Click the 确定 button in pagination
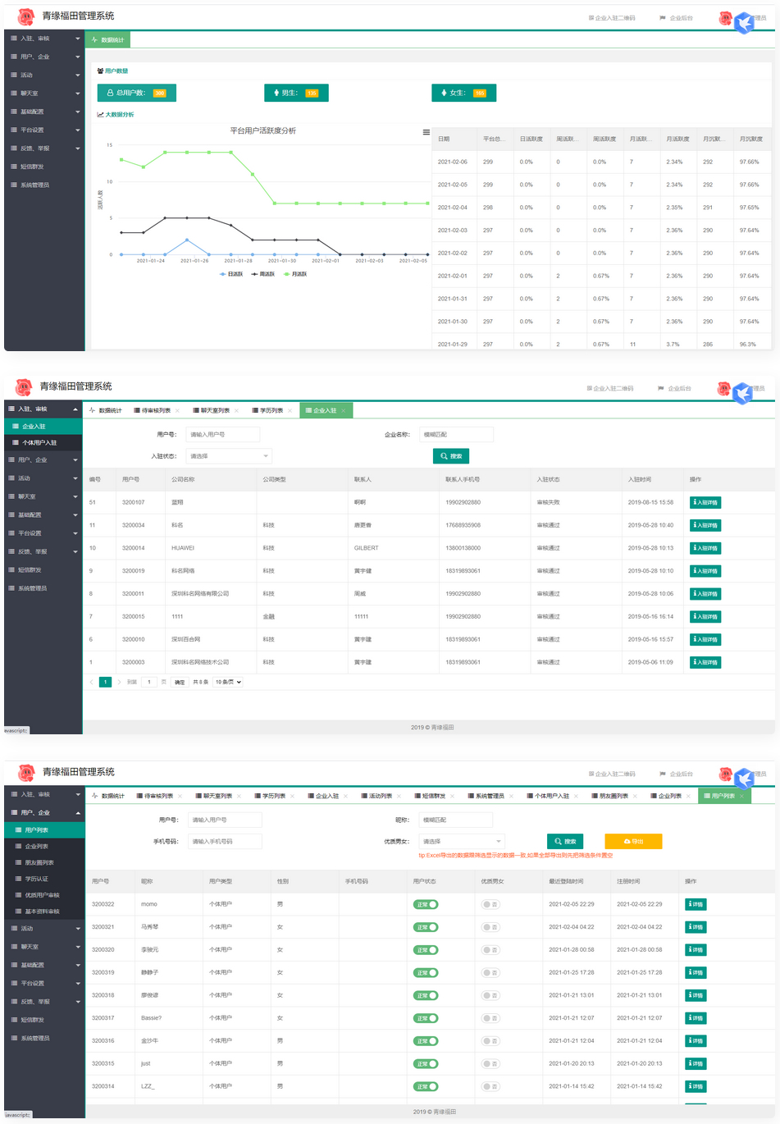The image size is (780, 1124). 180,682
